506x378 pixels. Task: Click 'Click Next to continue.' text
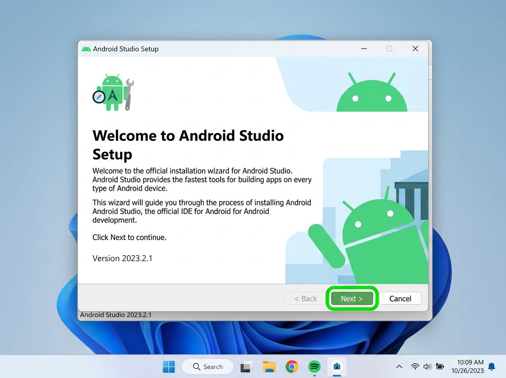(x=129, y=238)
